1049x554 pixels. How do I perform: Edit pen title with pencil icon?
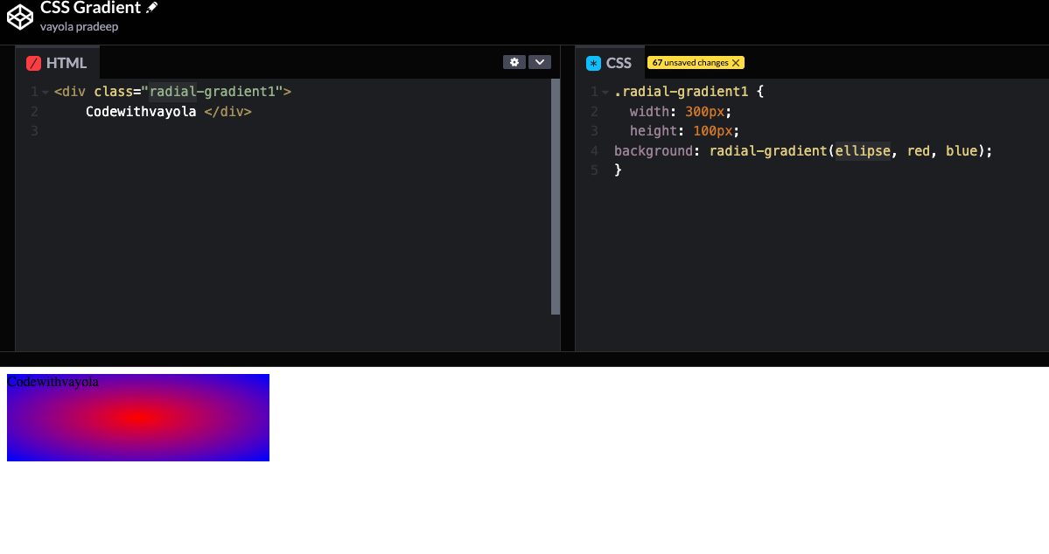click(152, 7)
